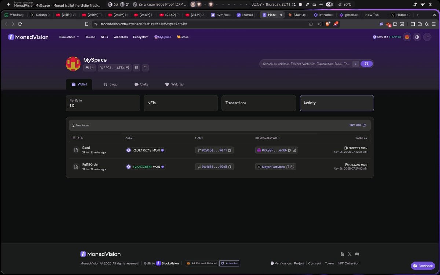Click the Brave Shields lion icon
This screenshot has height=275, width=440.
327,24
